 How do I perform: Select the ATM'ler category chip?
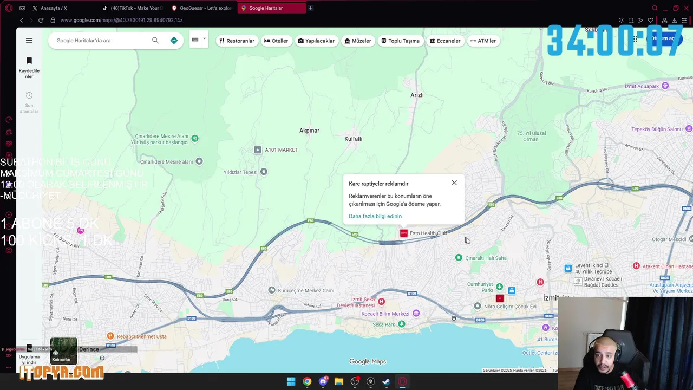[x=483, y=41]
